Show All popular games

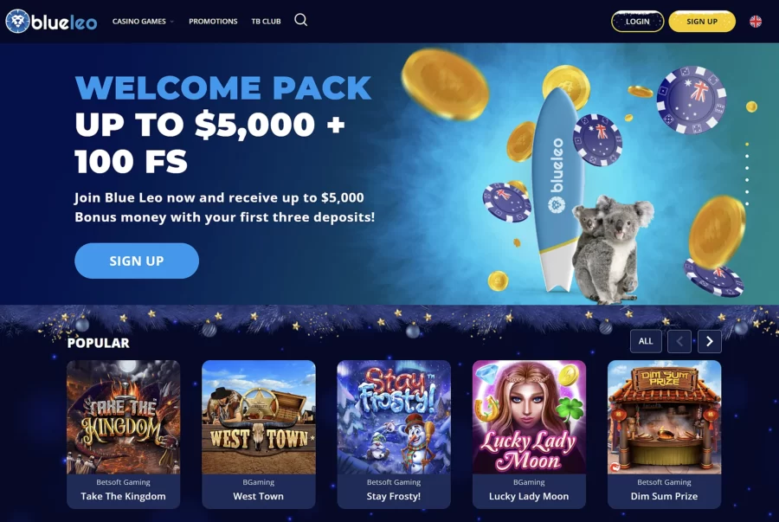pyautogui.click(x=646, y=341)
